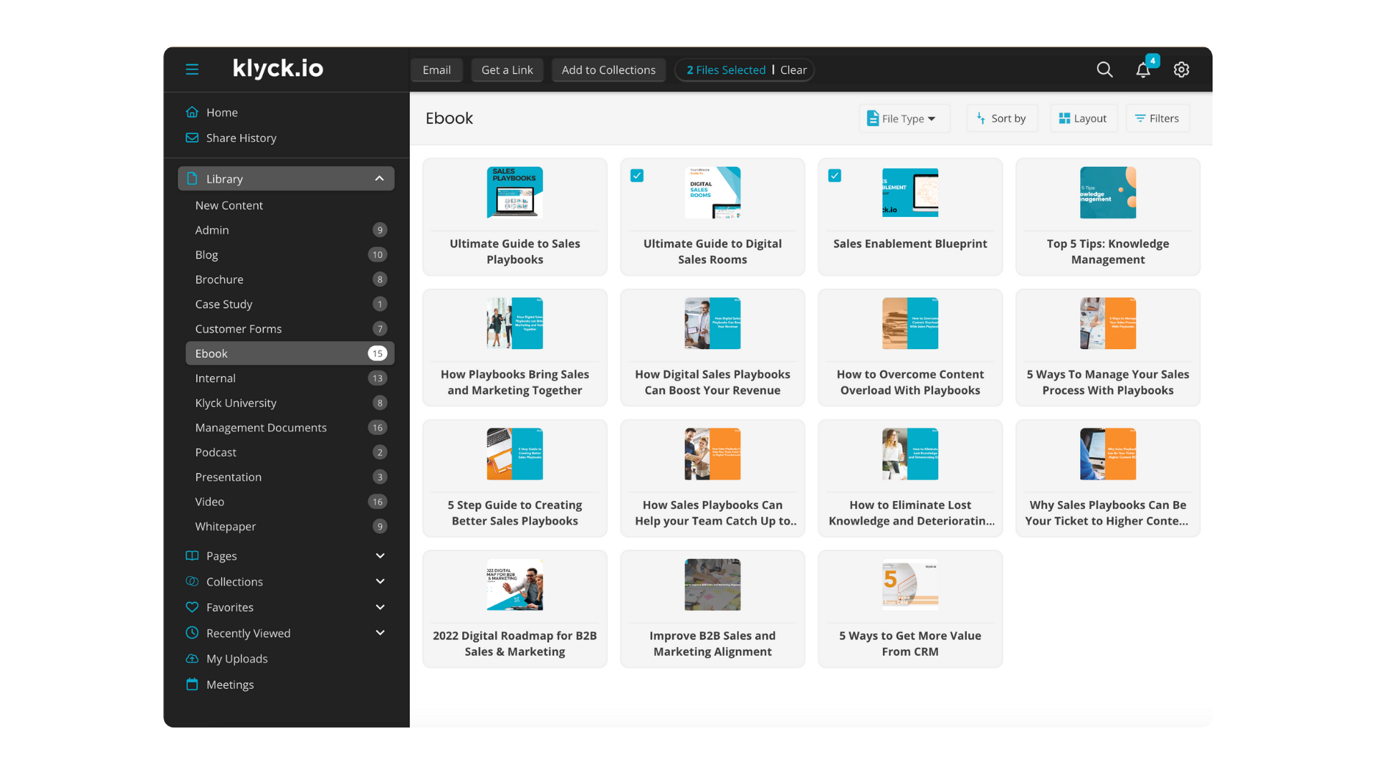The height and width of the screenshot is (774, 1376).
Task: Click the Home house icon
Action: tap(192, 113)
